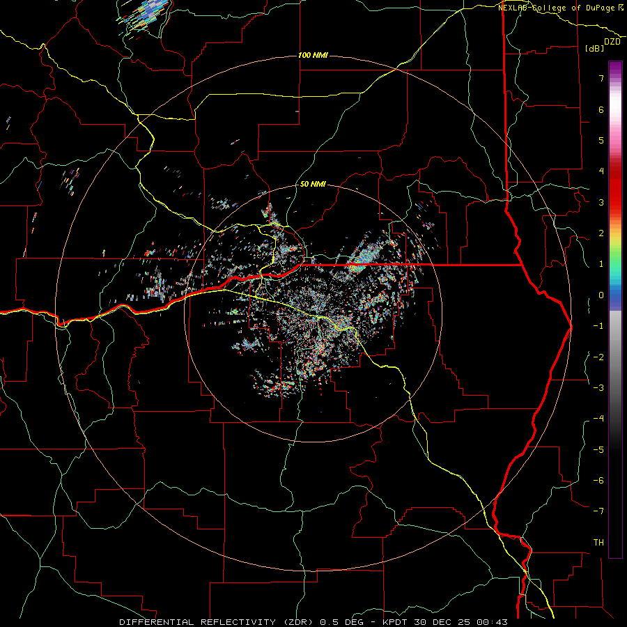Select the -3 value on color scale
Viewport: 627px width, 627px height.
pos(598,388)
